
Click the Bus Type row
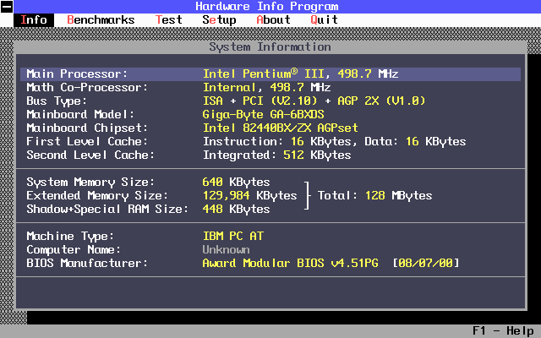coord(270,101)
